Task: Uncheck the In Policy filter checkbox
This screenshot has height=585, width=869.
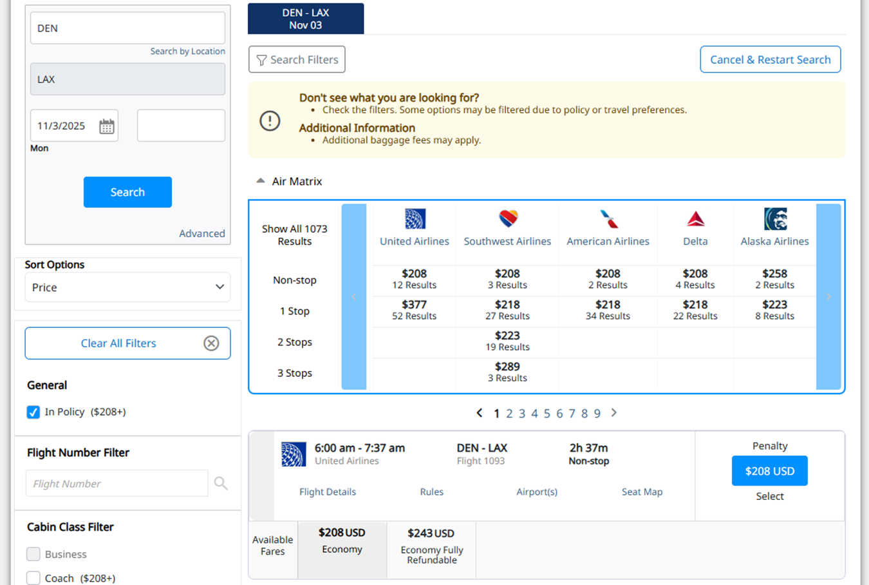Action: [x=33, y=412]
